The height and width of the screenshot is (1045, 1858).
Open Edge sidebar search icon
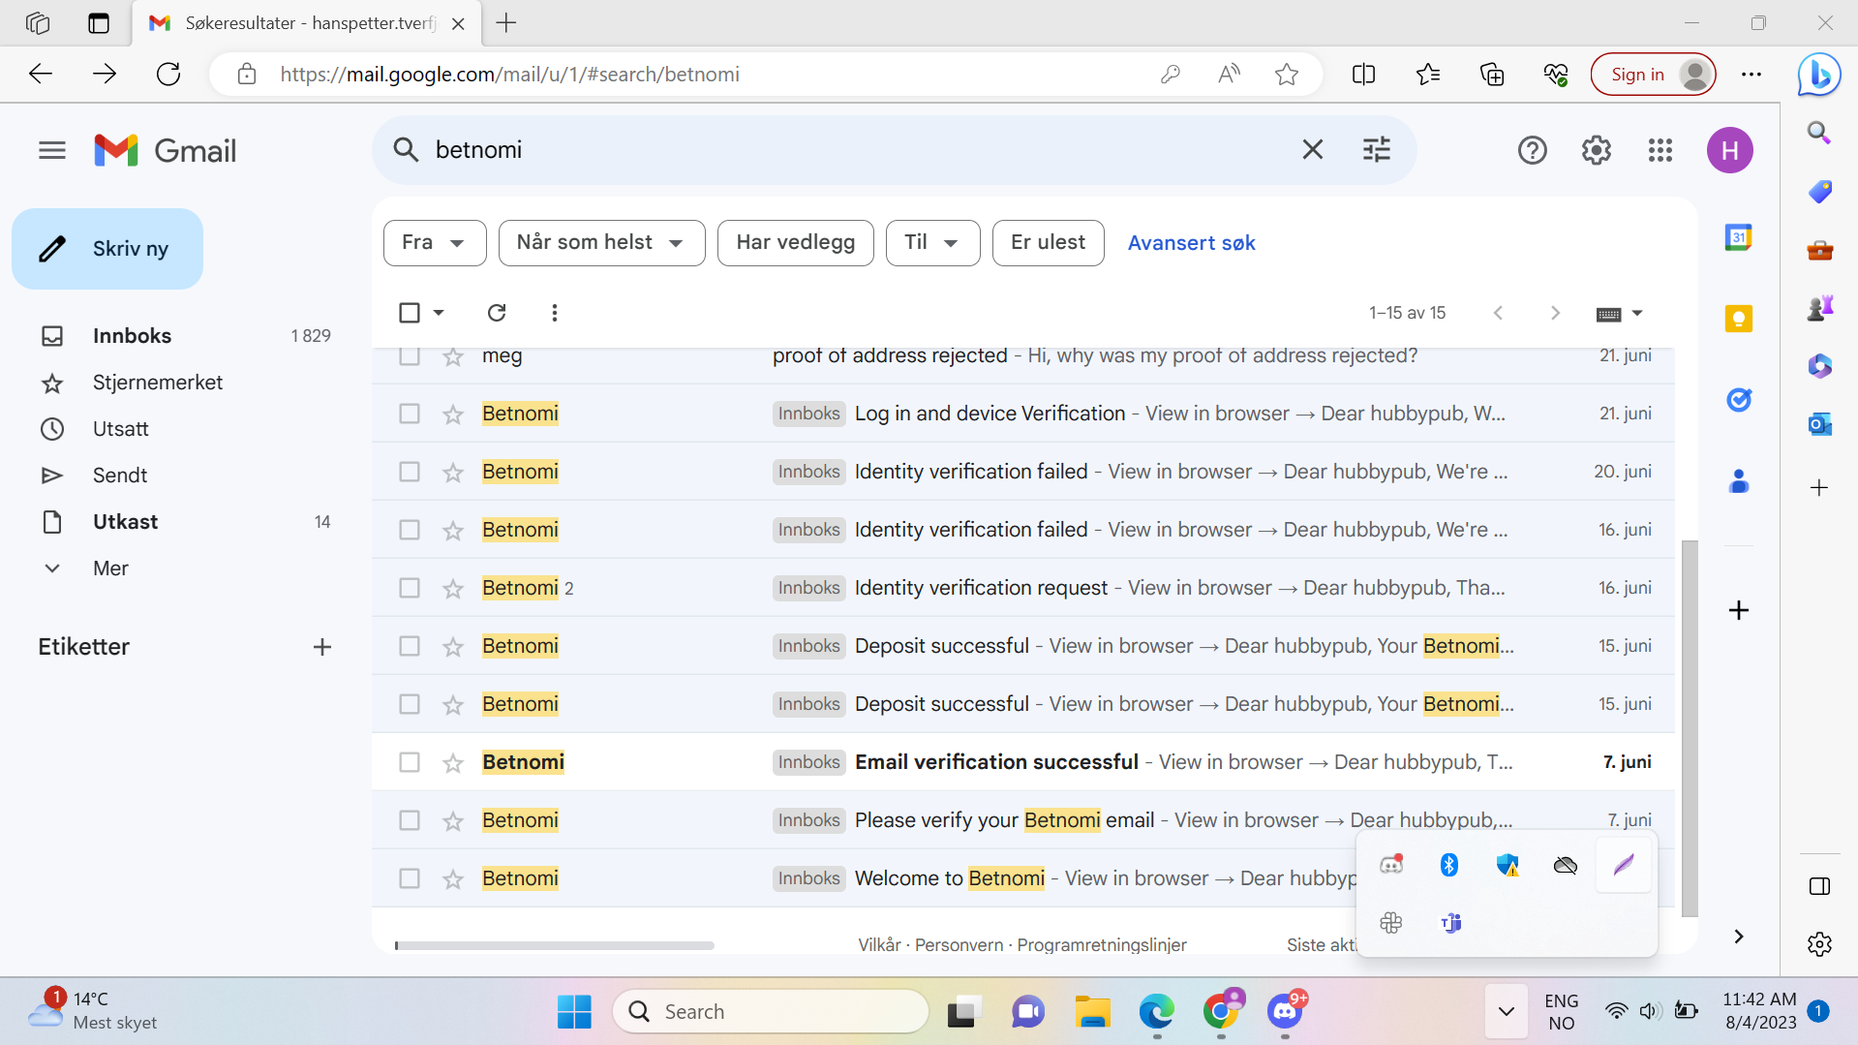1819,133
